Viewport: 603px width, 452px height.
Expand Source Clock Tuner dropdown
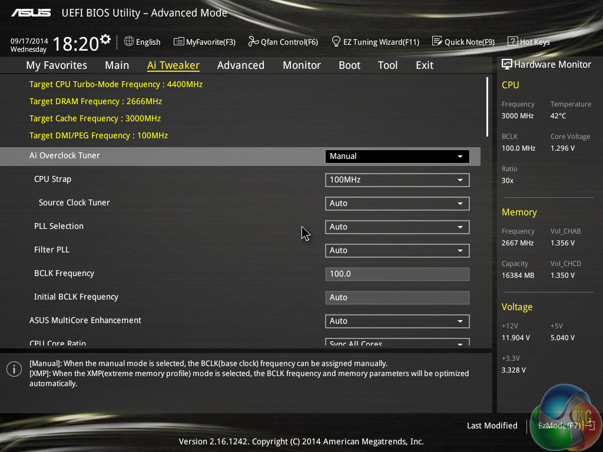pos(397,204)
